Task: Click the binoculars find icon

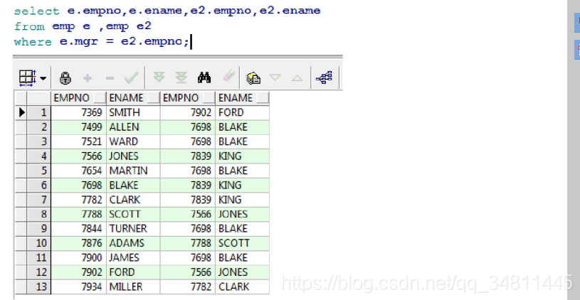Action: tap(204, 77)
